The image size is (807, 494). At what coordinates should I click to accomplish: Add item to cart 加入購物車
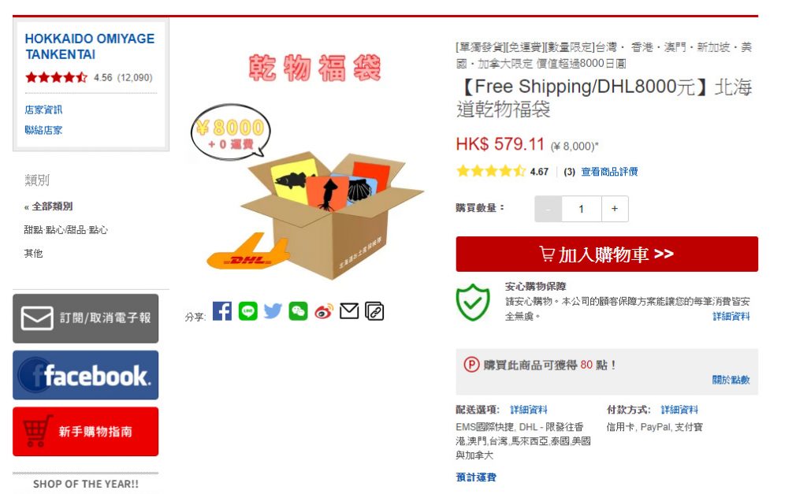click(x=607, y=254)
